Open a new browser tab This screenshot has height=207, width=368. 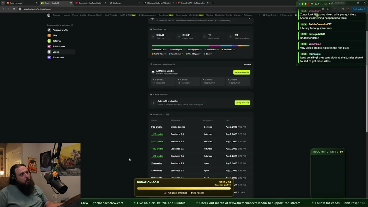click(213, 3)
